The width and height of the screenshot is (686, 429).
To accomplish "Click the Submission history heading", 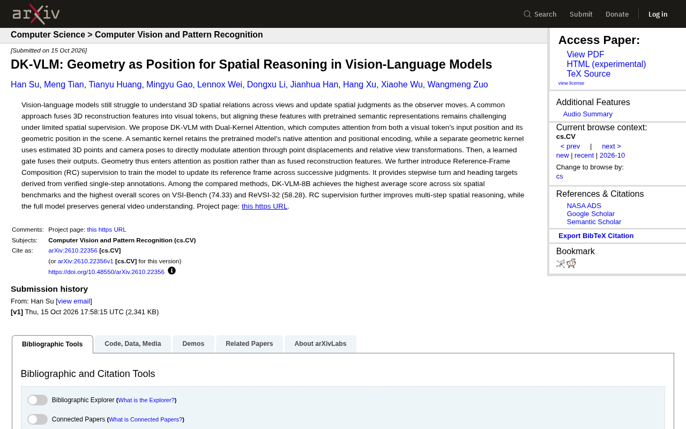I will [49, 289].
